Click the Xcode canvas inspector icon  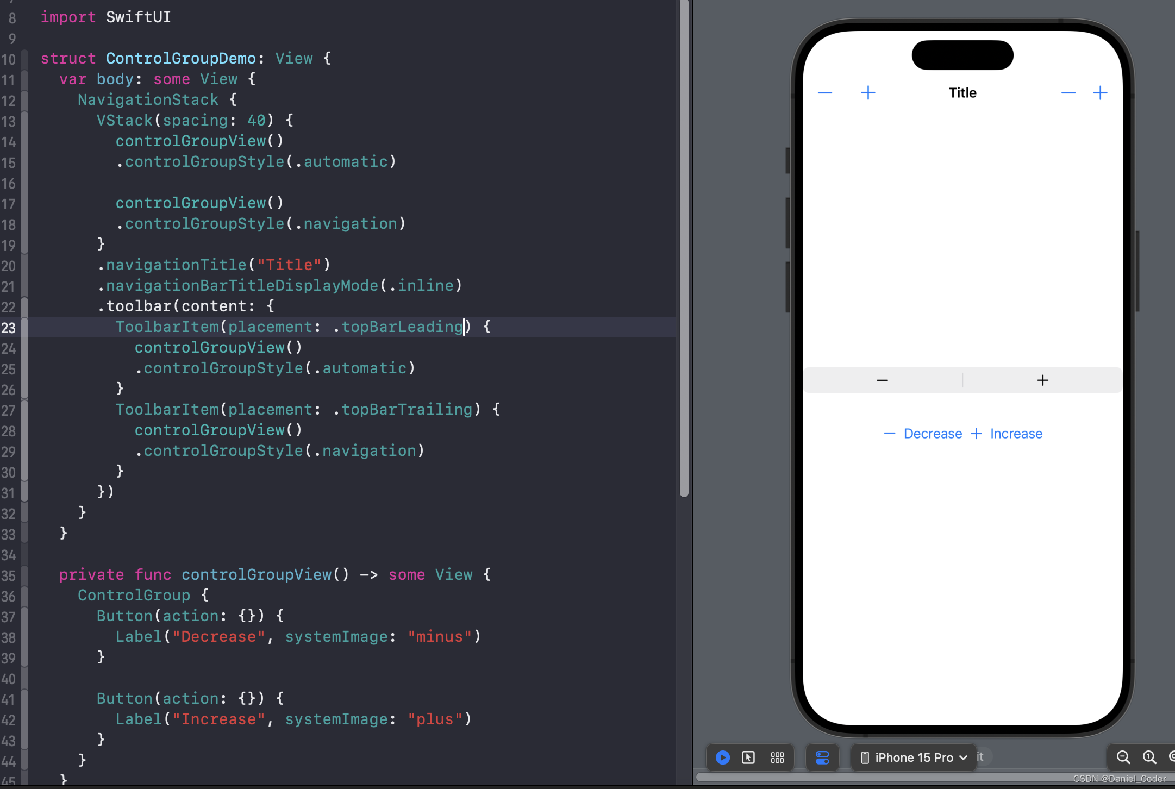[x=822, y=757]
